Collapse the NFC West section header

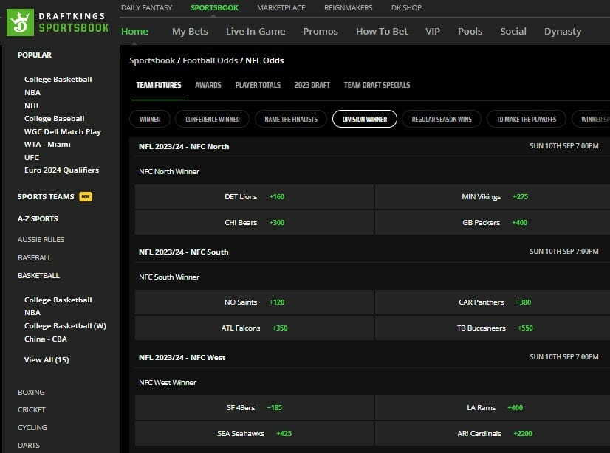pyautogui.click(x=369, y=357)
